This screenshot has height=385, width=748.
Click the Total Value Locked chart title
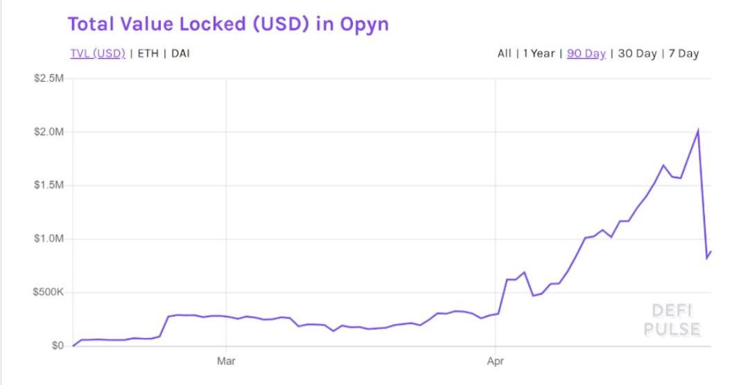227,24
